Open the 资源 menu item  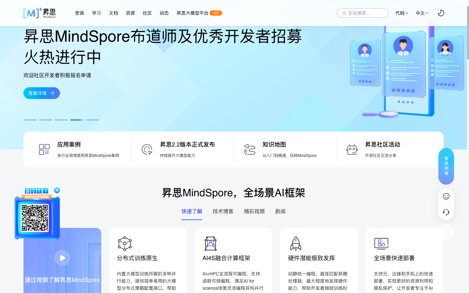(130, 13)
